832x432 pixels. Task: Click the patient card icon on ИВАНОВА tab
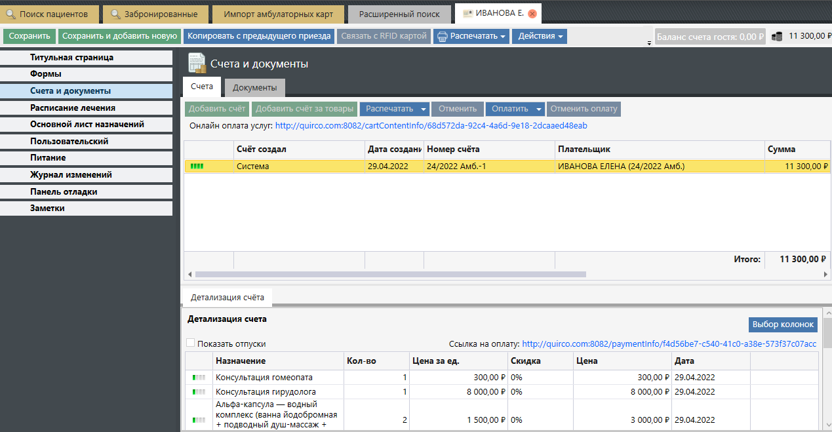[467, 14]
